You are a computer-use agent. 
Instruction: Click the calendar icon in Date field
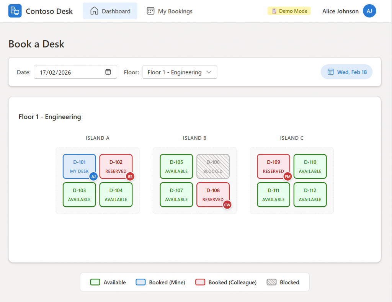pos(108,72)
